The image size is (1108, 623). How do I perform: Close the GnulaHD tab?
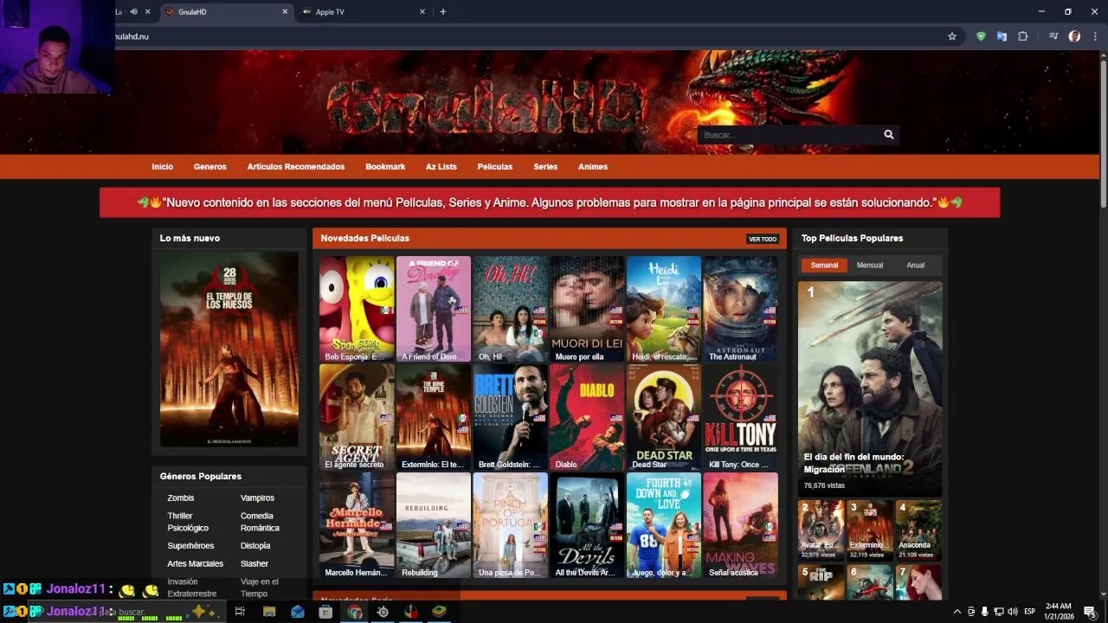point(285,12)
